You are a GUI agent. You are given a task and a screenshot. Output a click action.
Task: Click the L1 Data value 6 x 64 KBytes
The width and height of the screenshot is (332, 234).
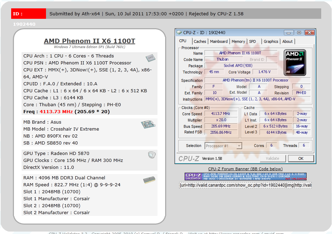(x=276, y=114)
